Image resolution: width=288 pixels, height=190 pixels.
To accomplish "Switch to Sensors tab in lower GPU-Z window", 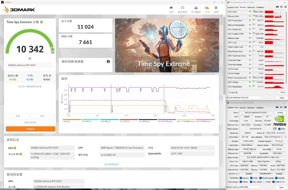I will coord(242,107).
